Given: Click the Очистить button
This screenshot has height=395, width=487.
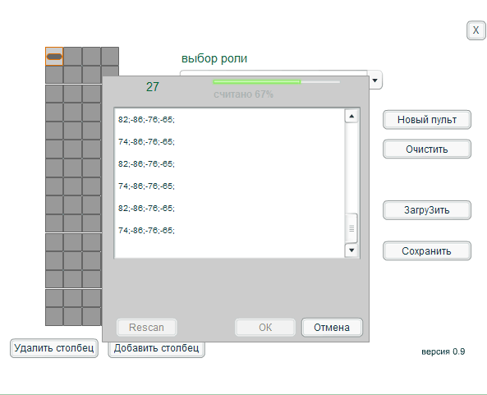Looking at the screenshot, I should (427, 149).
